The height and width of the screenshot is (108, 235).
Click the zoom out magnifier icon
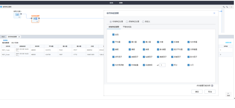227,7
